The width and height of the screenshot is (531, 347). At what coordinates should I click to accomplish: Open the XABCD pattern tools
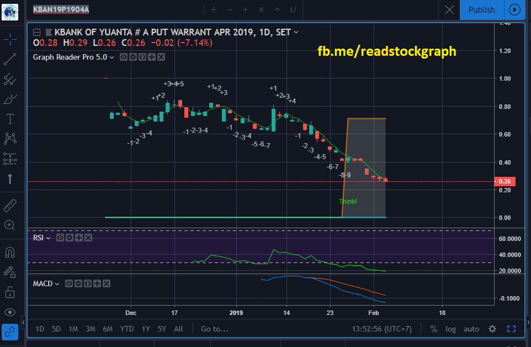(x=10, y=139)
